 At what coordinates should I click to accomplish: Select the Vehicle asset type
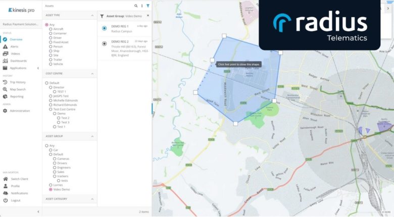click(51, 64)
